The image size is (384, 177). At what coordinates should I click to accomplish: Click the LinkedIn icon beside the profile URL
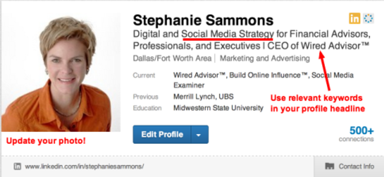coord(17,166)
